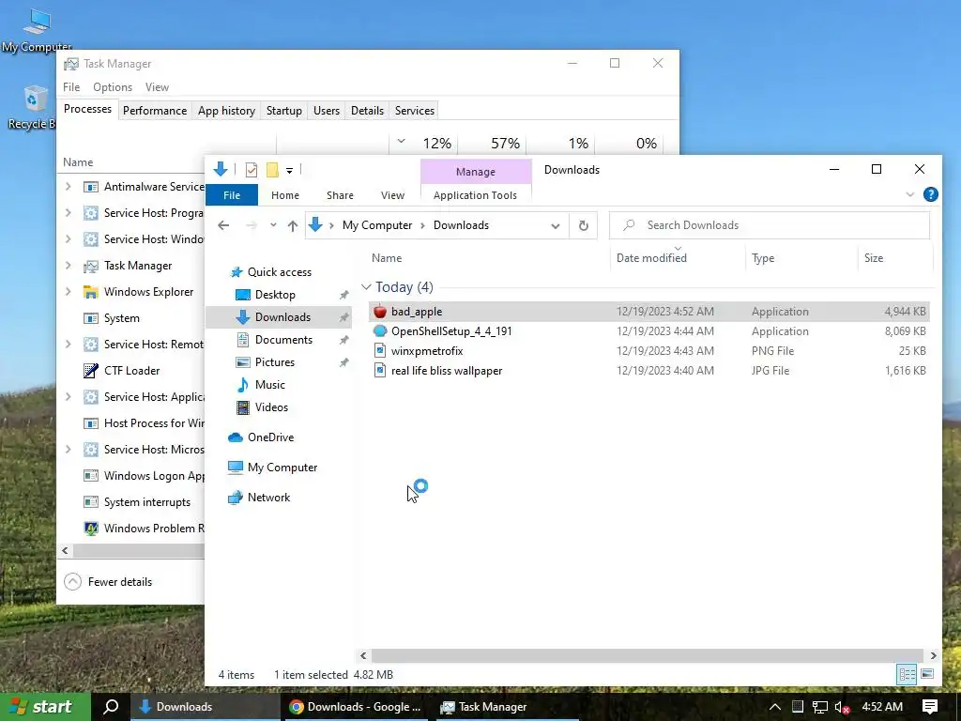Open Application Tools ribbon tab
Screen dimensions: 961x721
click(475, 195)
